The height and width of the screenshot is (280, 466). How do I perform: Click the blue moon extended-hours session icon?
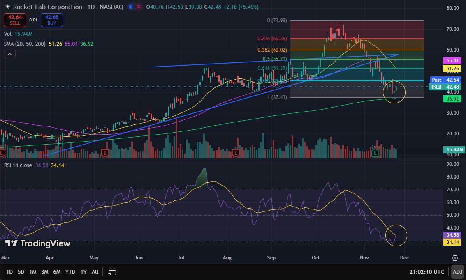(x=131, y=7)
